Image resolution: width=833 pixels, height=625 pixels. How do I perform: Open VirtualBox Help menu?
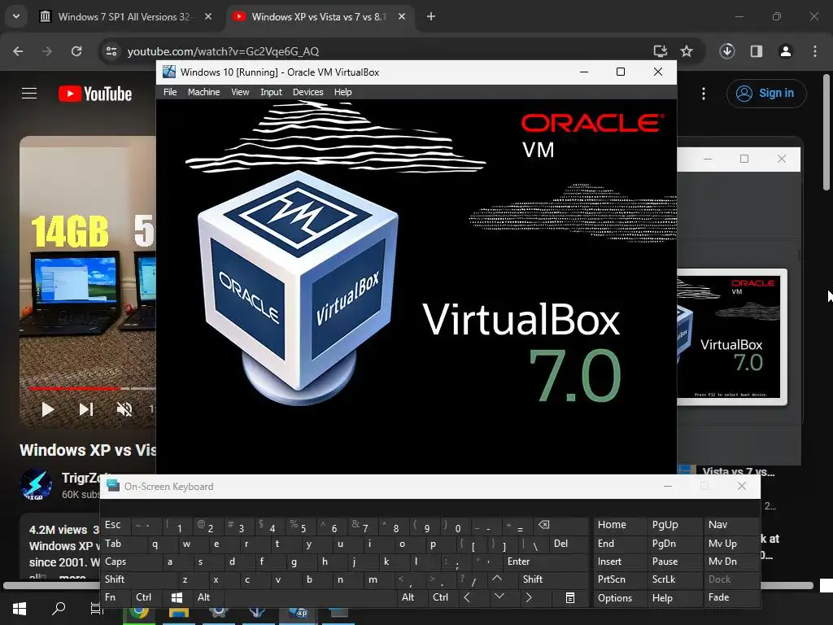(342, 92)
